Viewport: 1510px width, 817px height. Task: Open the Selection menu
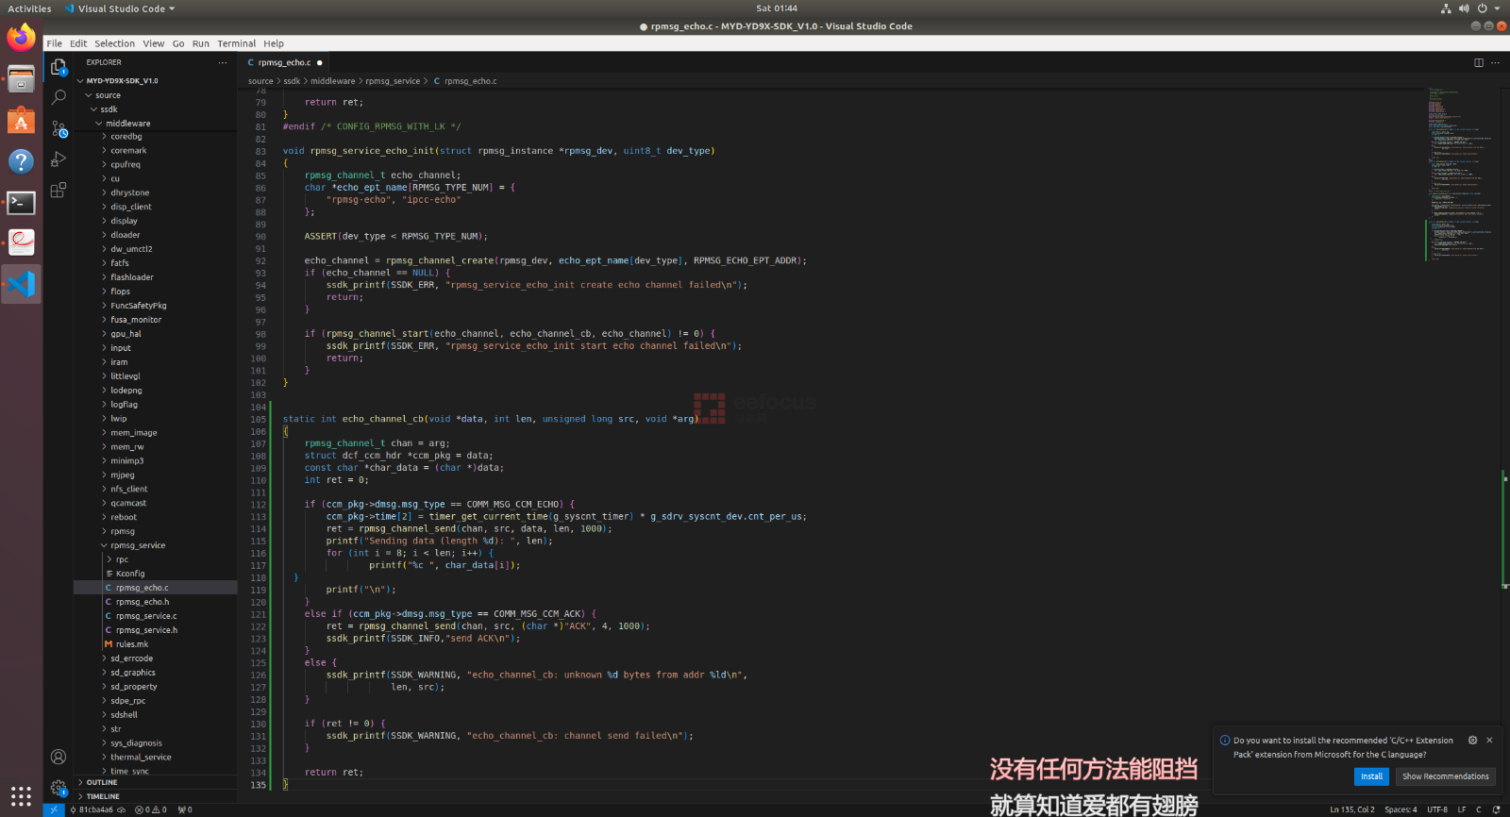114,43
